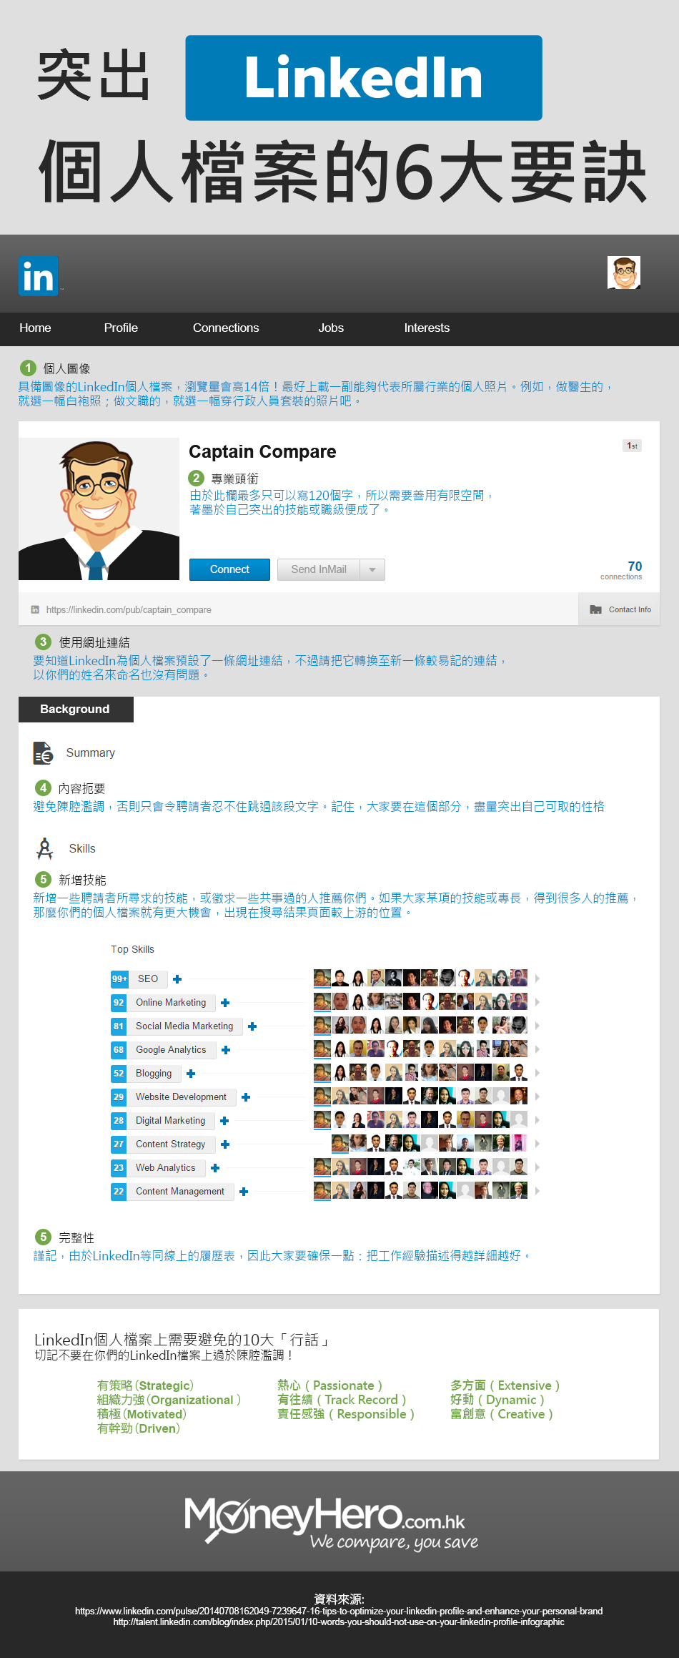679x1658 pixels.
Task: Click the Connect button
Action: click(x=229, y=569)
